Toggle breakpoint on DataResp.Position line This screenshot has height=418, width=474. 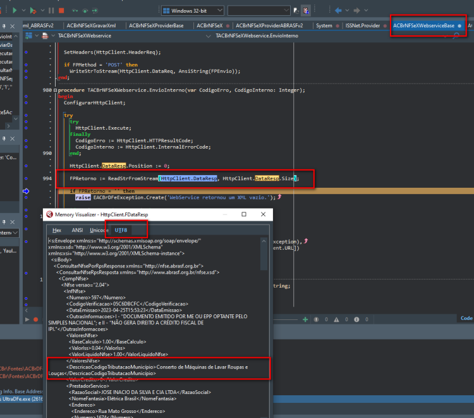[x=26, y=166]
